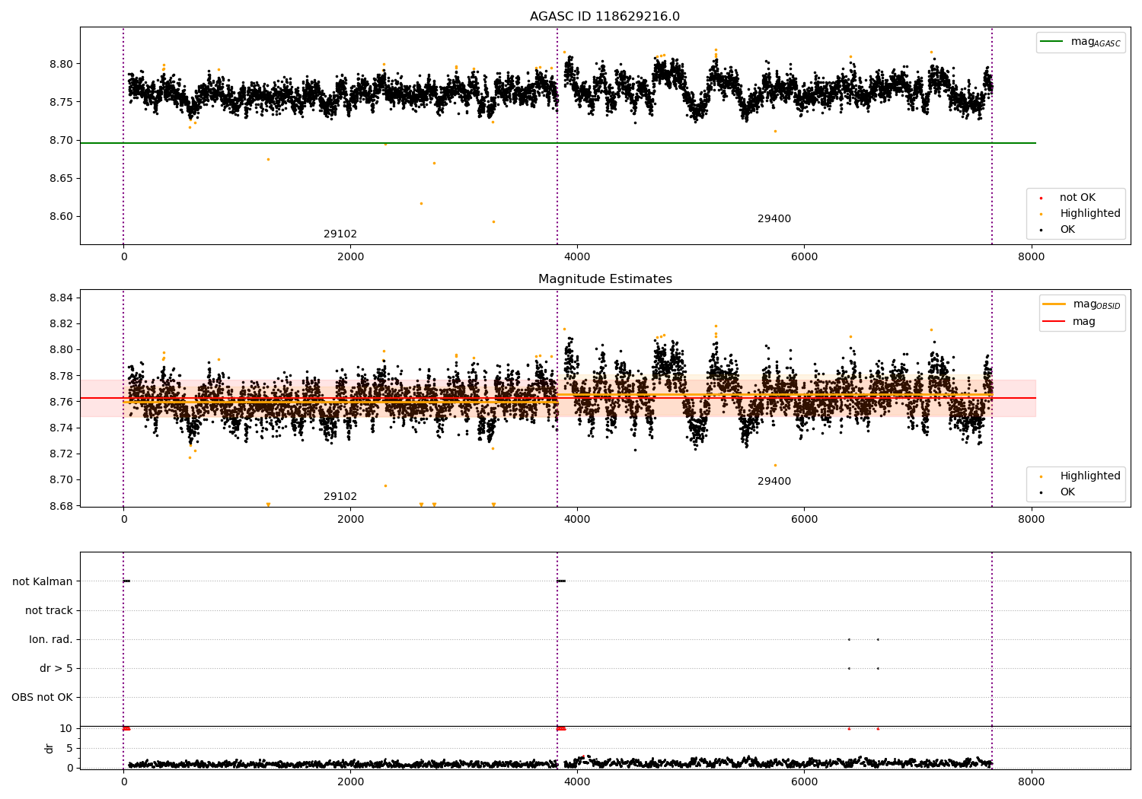The width and height of the screenshot is (1142, 799).
Task: Click the 8.68 y-tick in middle plot
Action: [61, 506]
